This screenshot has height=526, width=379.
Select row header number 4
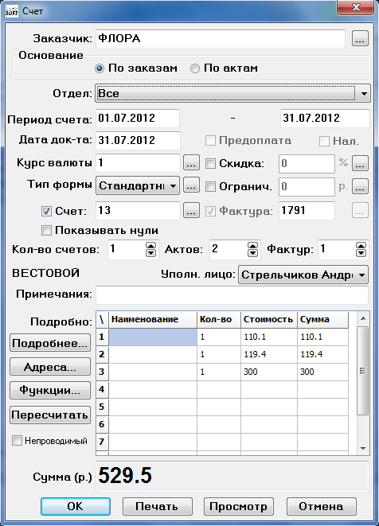point(102,389)
